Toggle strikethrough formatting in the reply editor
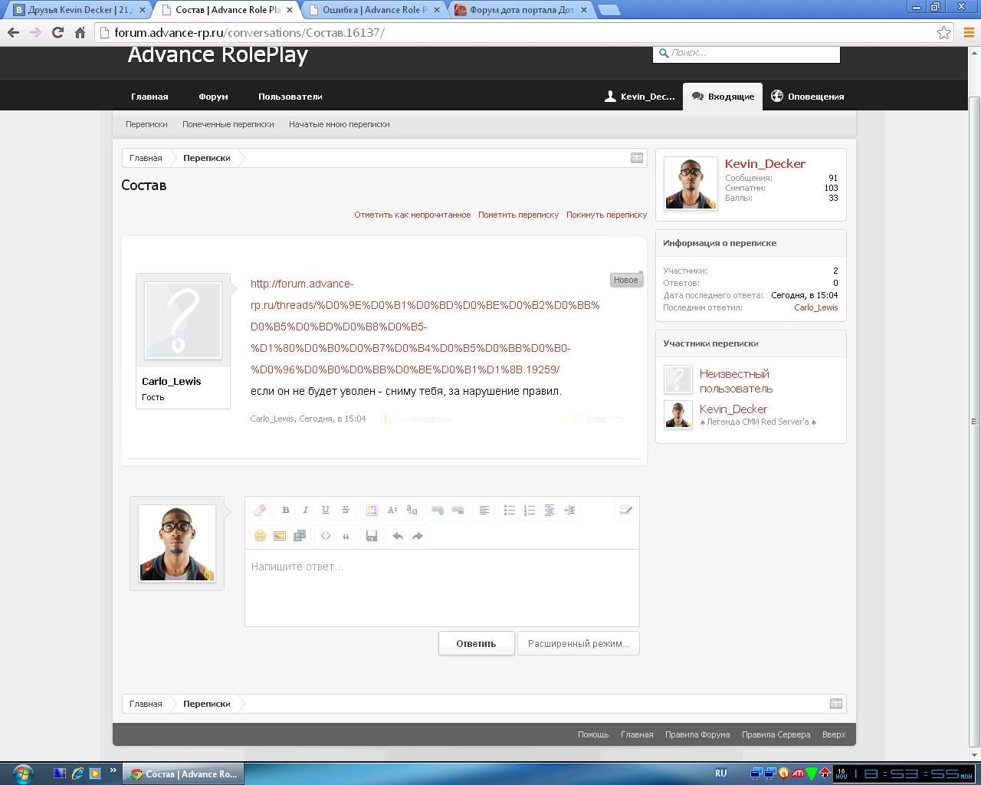Screen dimensions: 981x785 point(346,511)
